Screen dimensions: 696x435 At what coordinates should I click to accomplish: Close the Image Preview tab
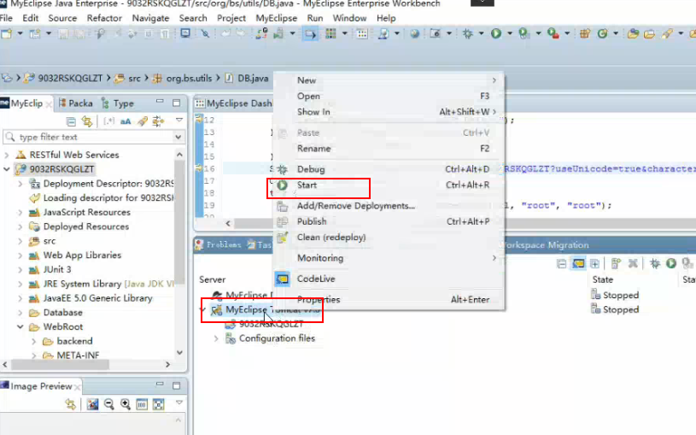pyautogui.click(x=78, y=387)
